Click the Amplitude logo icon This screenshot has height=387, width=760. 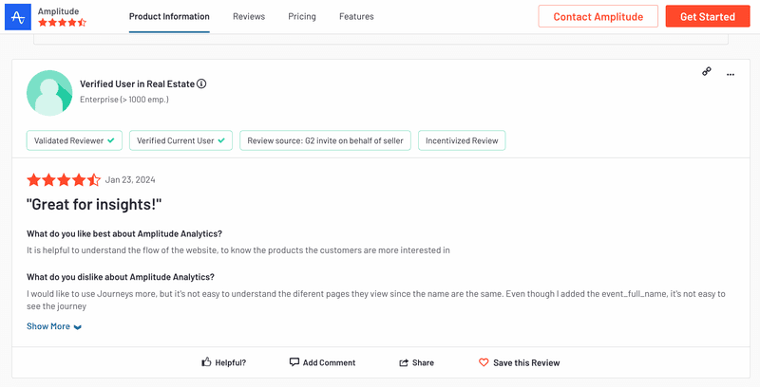tap(18, 16)
